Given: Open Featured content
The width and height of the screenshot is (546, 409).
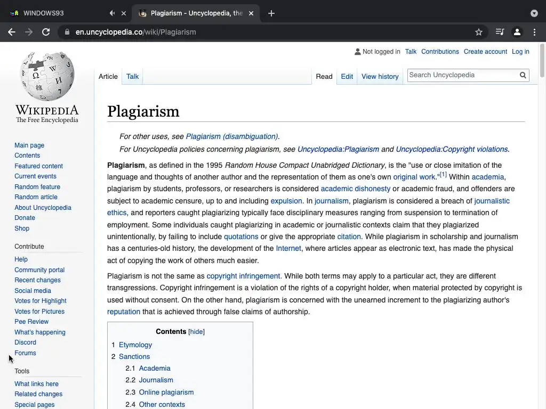Looking at the screenshot, I should 38,166.
